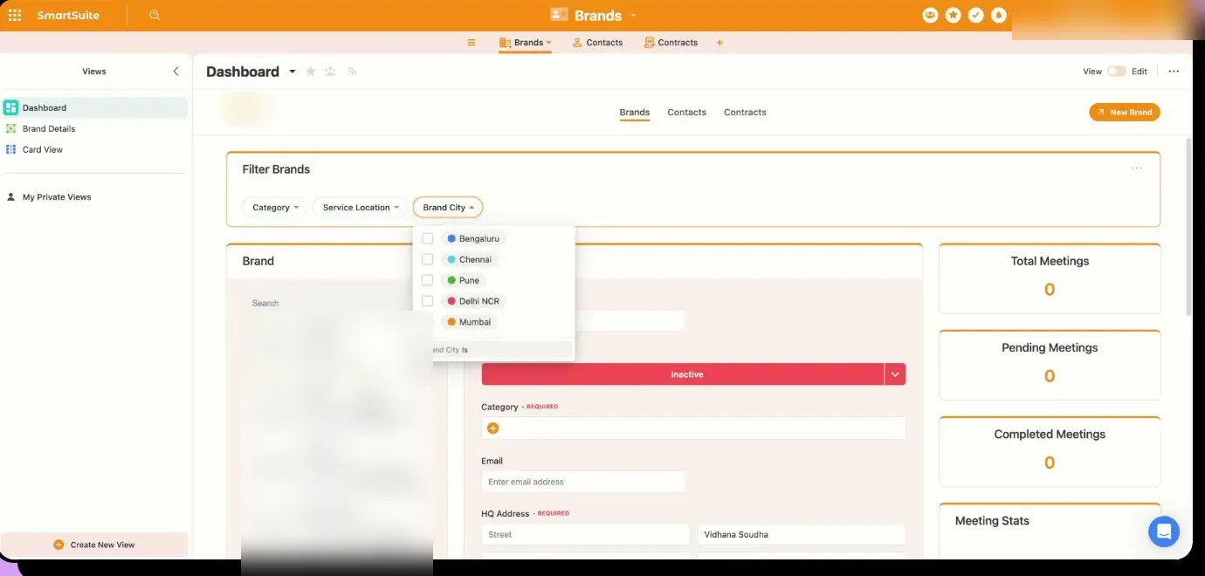Image resolution: width=1205 pixels, height=576 pixels.
Task: Click Create New View button
Action: point(94,545)
